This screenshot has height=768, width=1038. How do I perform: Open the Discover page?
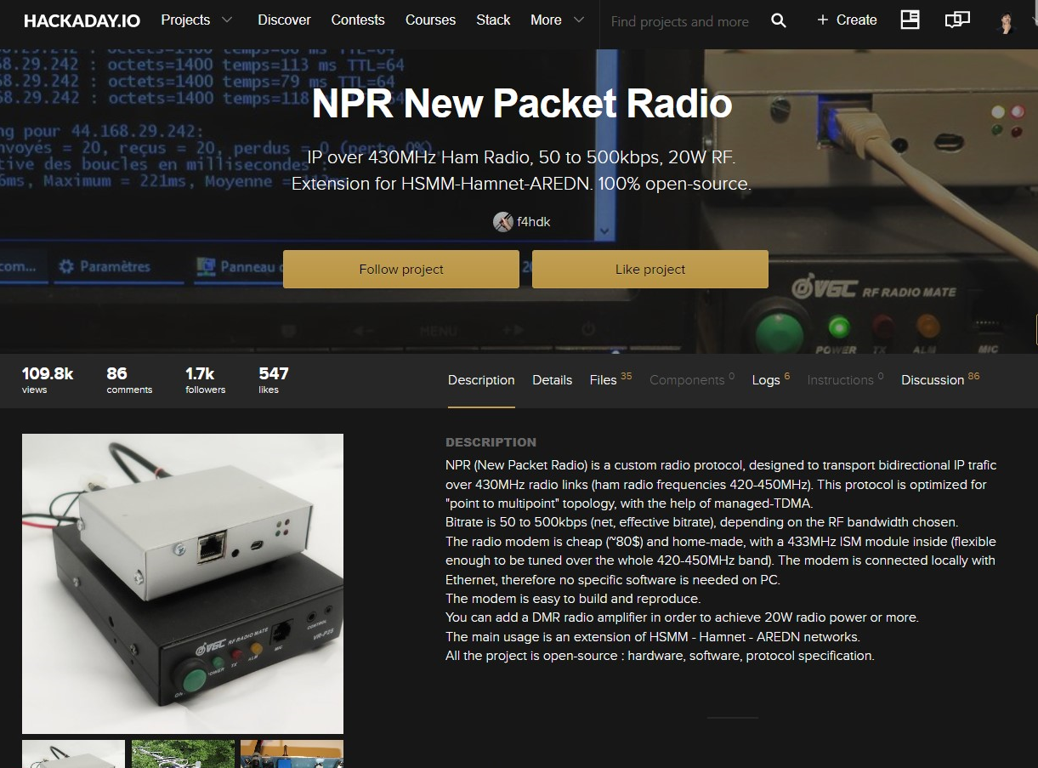(284, 20)
